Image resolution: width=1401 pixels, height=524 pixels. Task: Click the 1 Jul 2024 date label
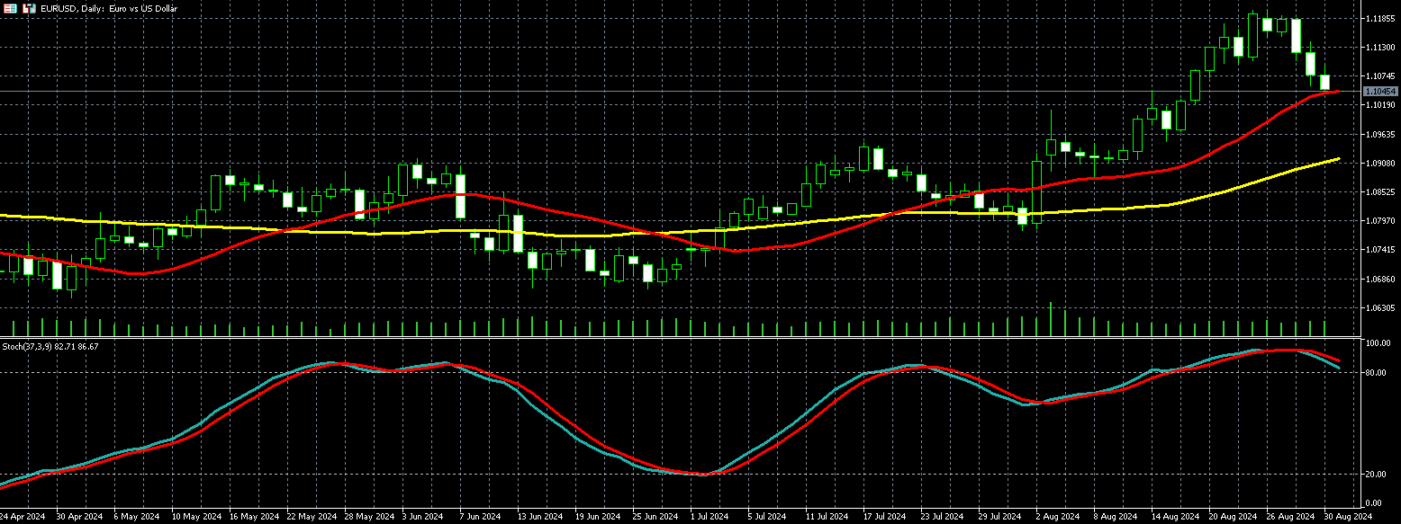(710, 517)
